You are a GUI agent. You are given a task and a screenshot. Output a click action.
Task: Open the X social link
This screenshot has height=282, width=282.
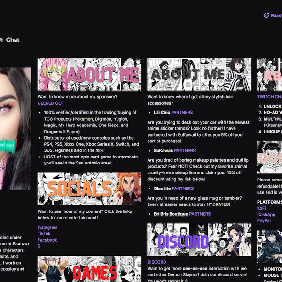(x=39, y=246)
